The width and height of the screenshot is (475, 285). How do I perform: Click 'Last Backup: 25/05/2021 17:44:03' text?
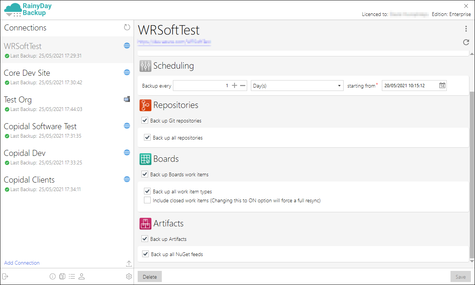tap(46, 109)
